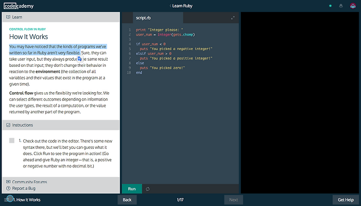Image resolution: width=361 pixels, height=206 pixels.
Task: Run the Ruby script
Action: pos(132,189)
